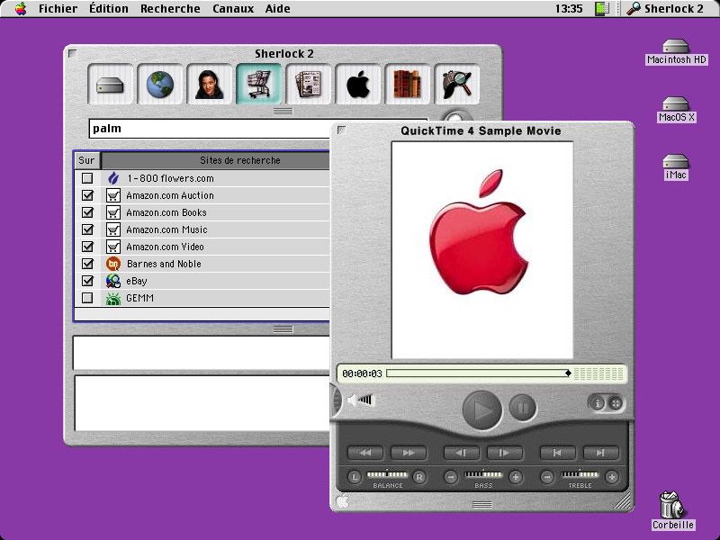Viewport: 720px width, 540px height.
Task: Uncheck the eBay checkbox
Action: [87, 281]
